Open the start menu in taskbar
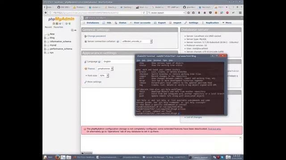The height and width of the screenshot is (160, 286). (x=48, y=157)
